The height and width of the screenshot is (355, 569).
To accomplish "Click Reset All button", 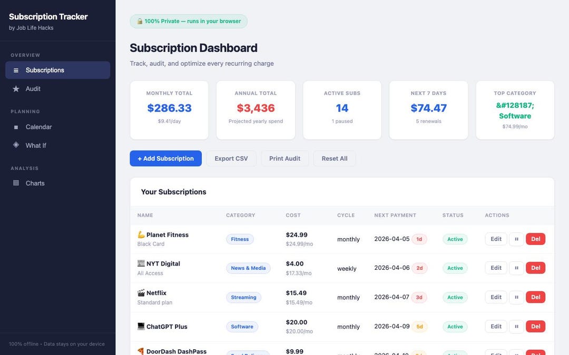I will pos(335,158).
